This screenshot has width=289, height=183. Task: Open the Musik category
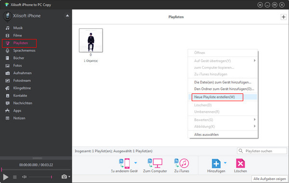[x=18, y=28]
